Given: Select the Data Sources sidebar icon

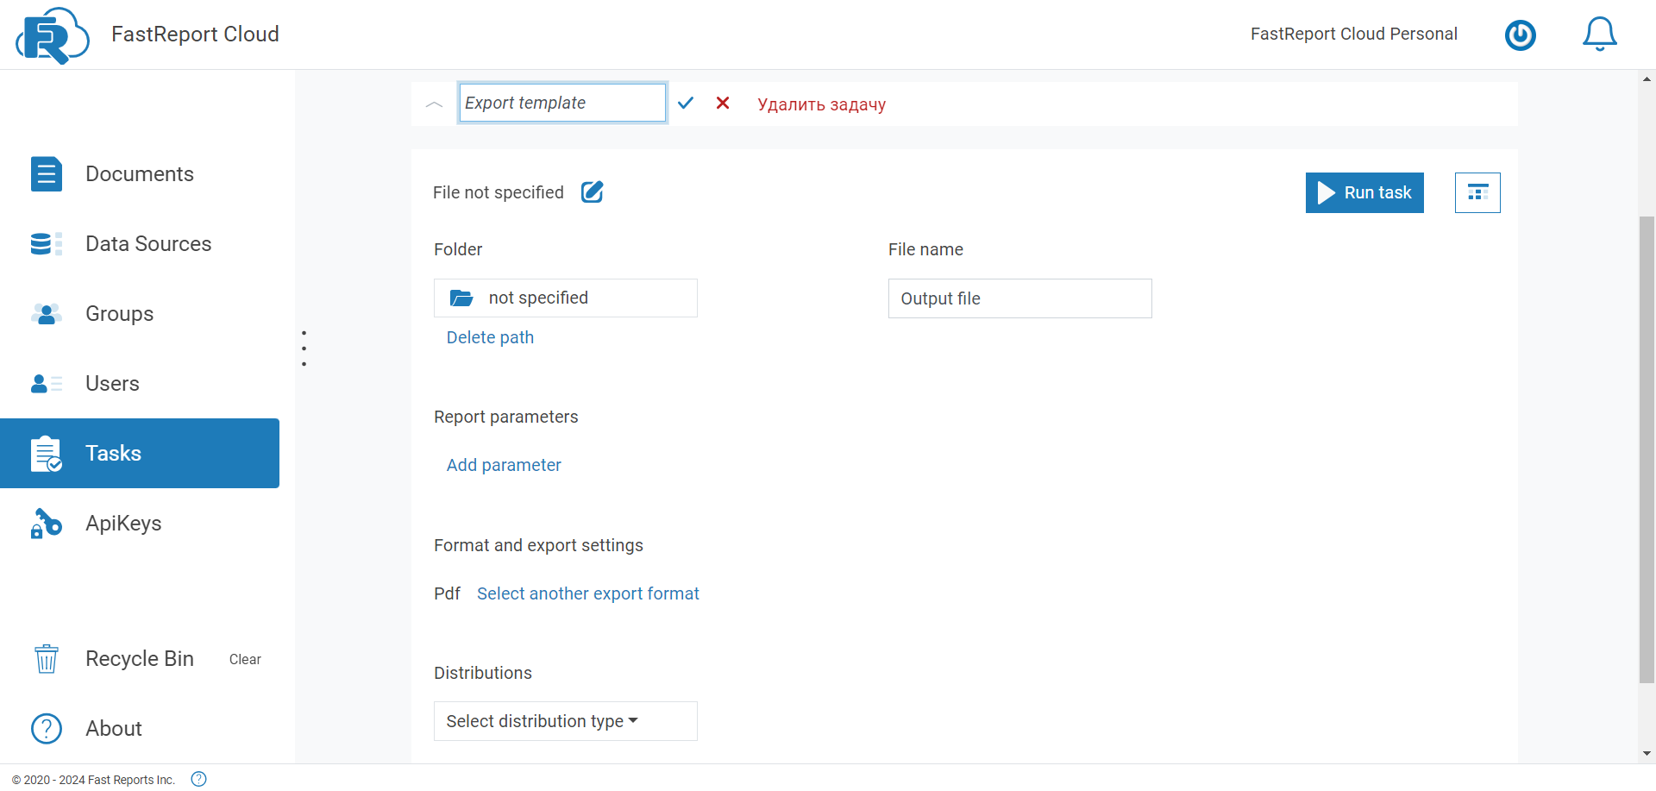Looking at the screenshot, I should [x=46, y=243].
